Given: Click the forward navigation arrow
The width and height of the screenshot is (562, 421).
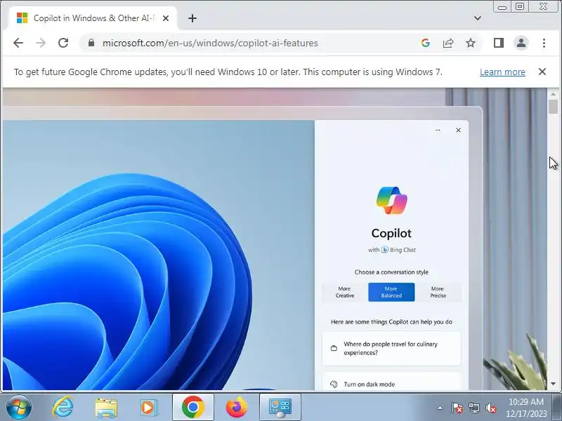Looking at the screenshot, I should tap(41, 43).
